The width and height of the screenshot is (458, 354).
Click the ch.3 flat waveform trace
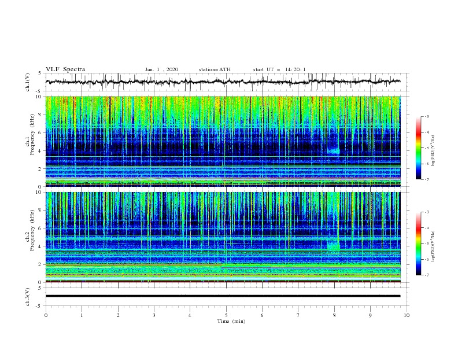pos(223,296)
